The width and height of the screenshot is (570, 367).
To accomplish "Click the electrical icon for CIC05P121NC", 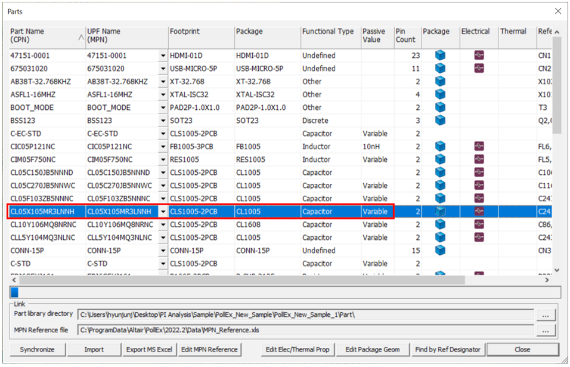I will pos(478,146).
